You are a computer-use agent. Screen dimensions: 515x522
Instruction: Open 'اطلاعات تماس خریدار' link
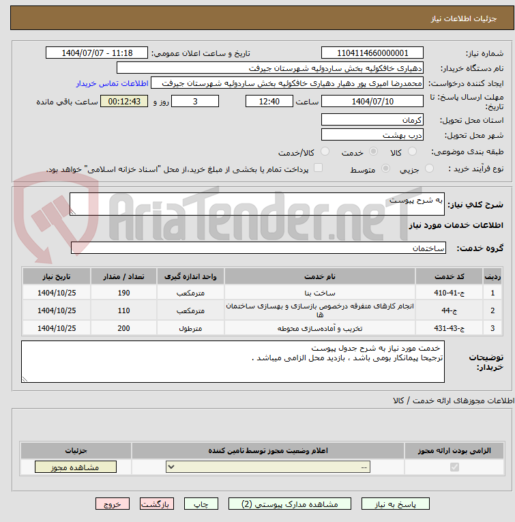tap(112, 83)
